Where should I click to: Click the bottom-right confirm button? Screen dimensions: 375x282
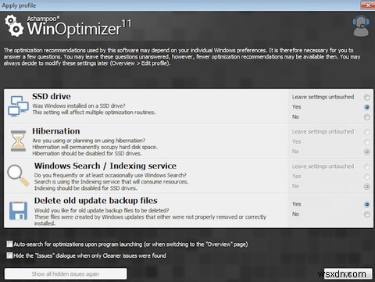(x=348, y=274)
